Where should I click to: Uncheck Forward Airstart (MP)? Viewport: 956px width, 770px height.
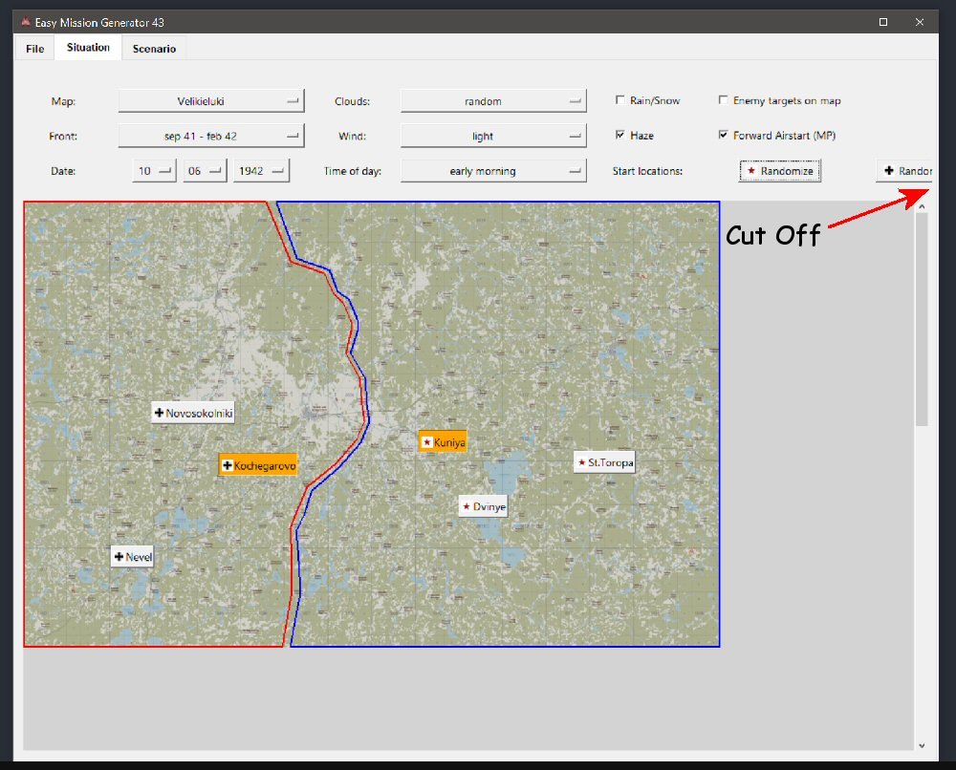724,136
